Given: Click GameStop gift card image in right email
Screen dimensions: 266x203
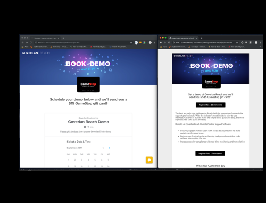Looking at the screenshot, I should click(211, 82).
